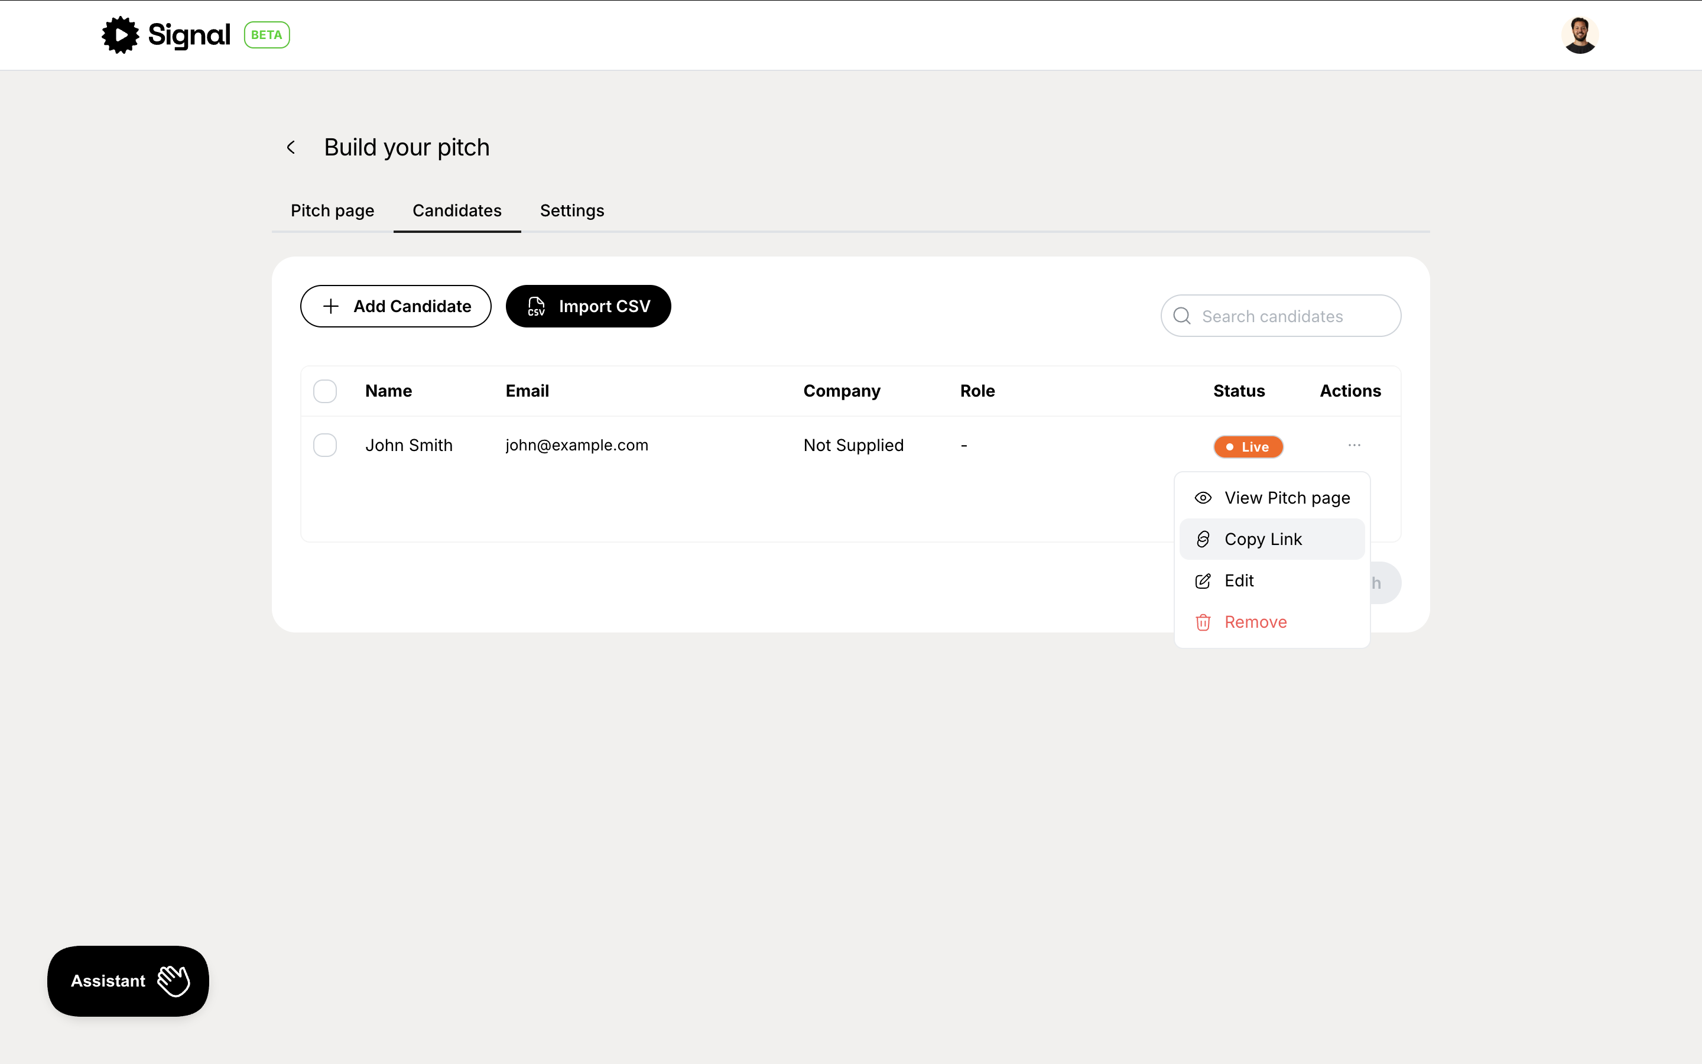Click the Add Candidate button
The width and height of the screenshot is (1702, 1064).
tap(395, 306)
